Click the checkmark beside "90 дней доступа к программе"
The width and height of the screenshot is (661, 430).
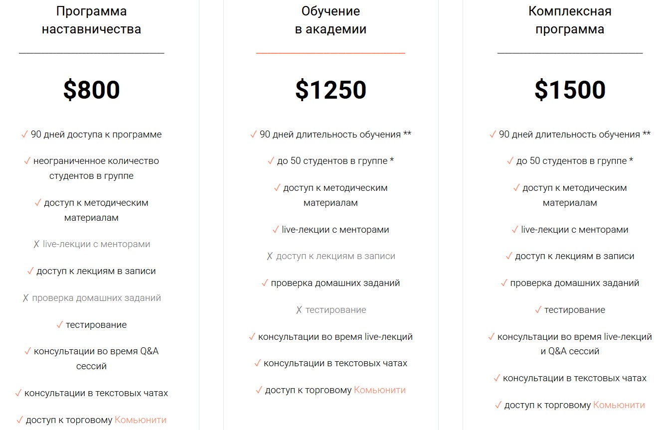coord(24,135)
